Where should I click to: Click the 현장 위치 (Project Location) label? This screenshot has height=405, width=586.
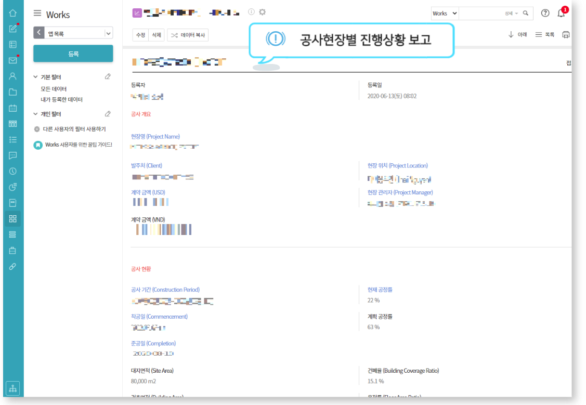398,165
